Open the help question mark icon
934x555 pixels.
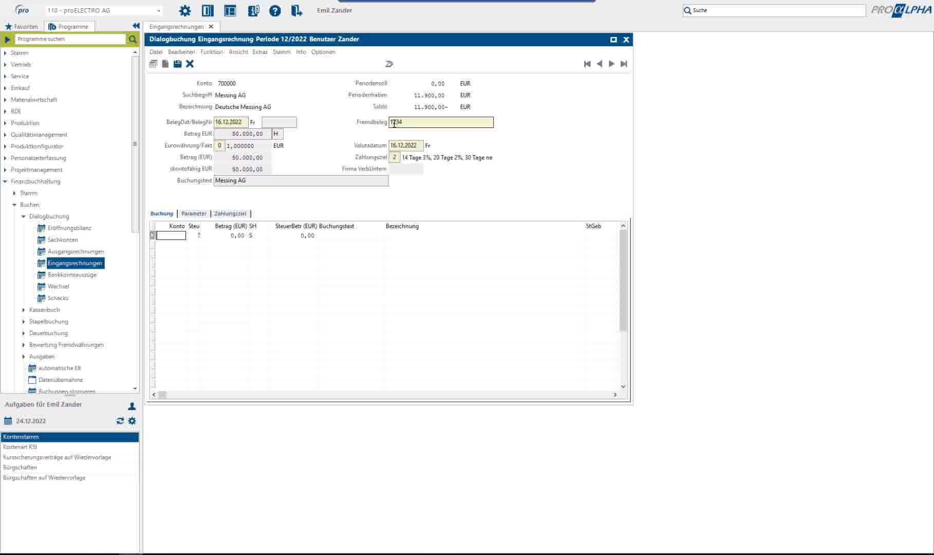point(275,10)
